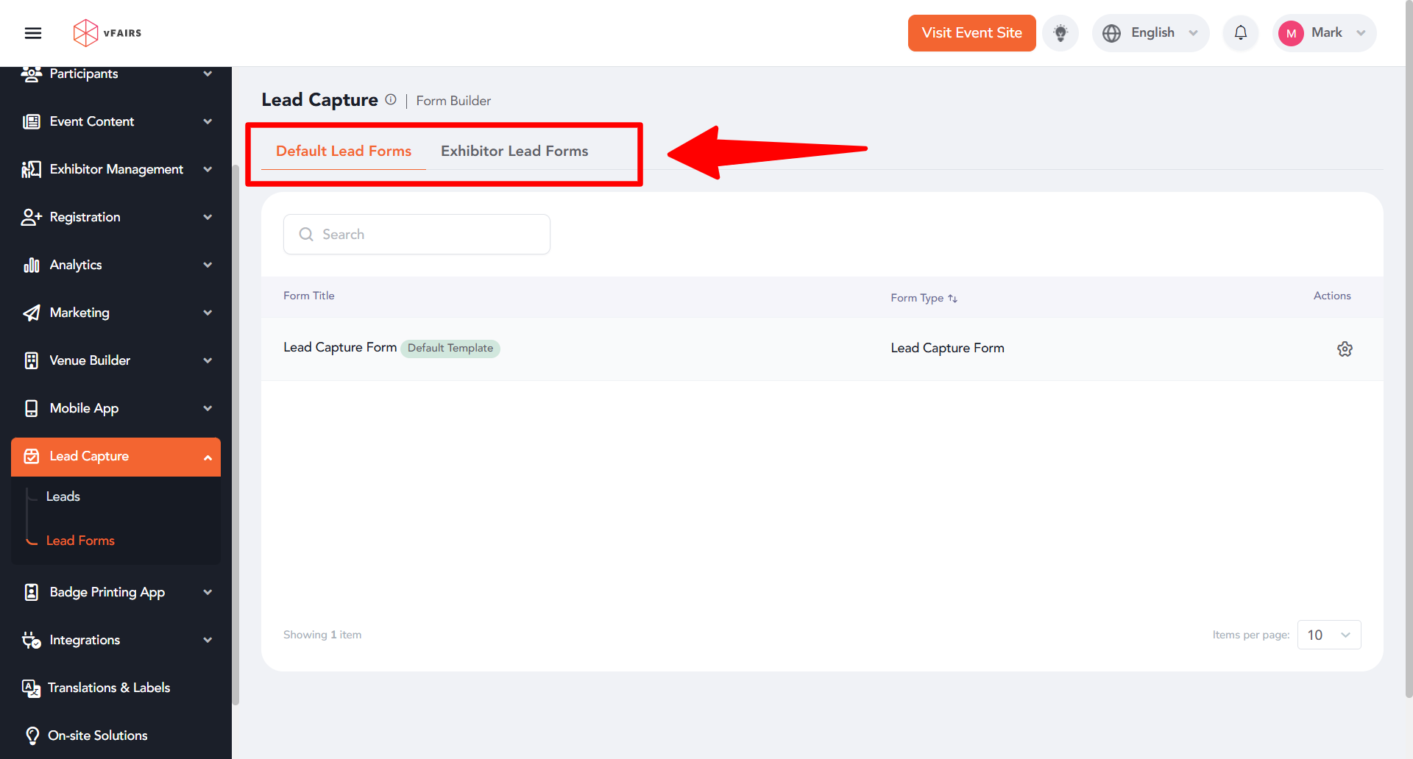The height and width of the screenshot is (759, 1413).
Task: Click the page vertical scrollbar
Action: pos(1409,349)
